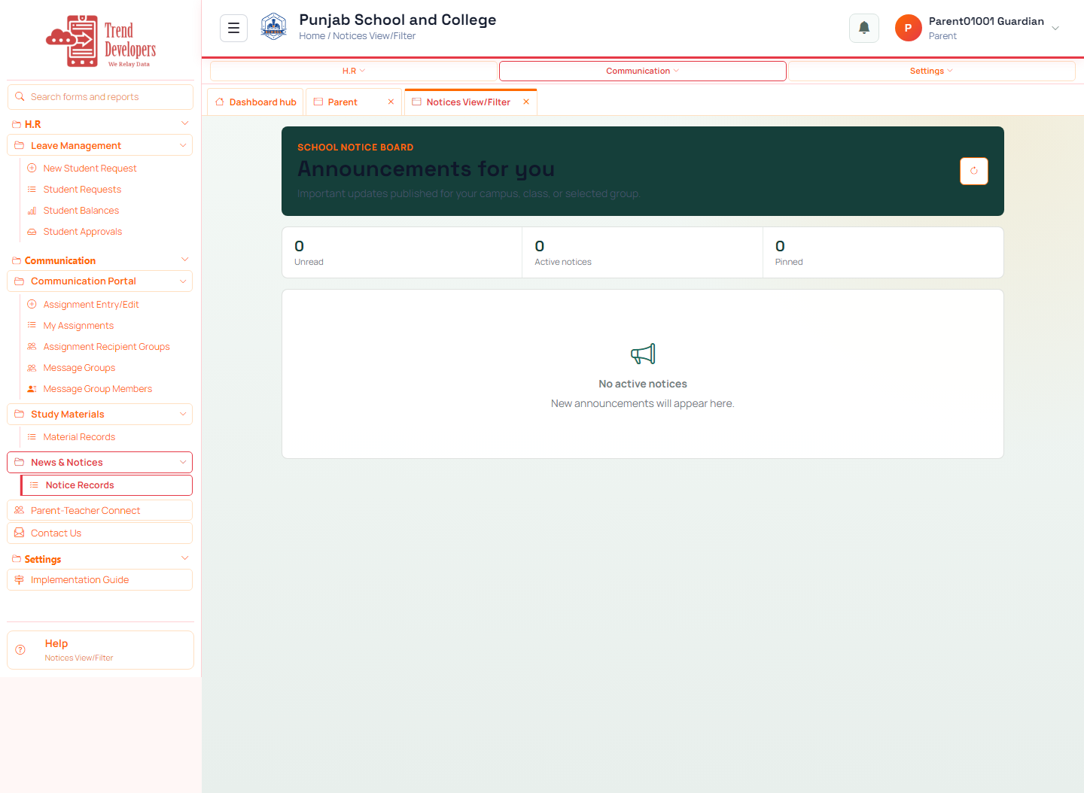Click the plus icon beside New Student Request
This screenshot has height=793, width=1084.
pos(32,168)
